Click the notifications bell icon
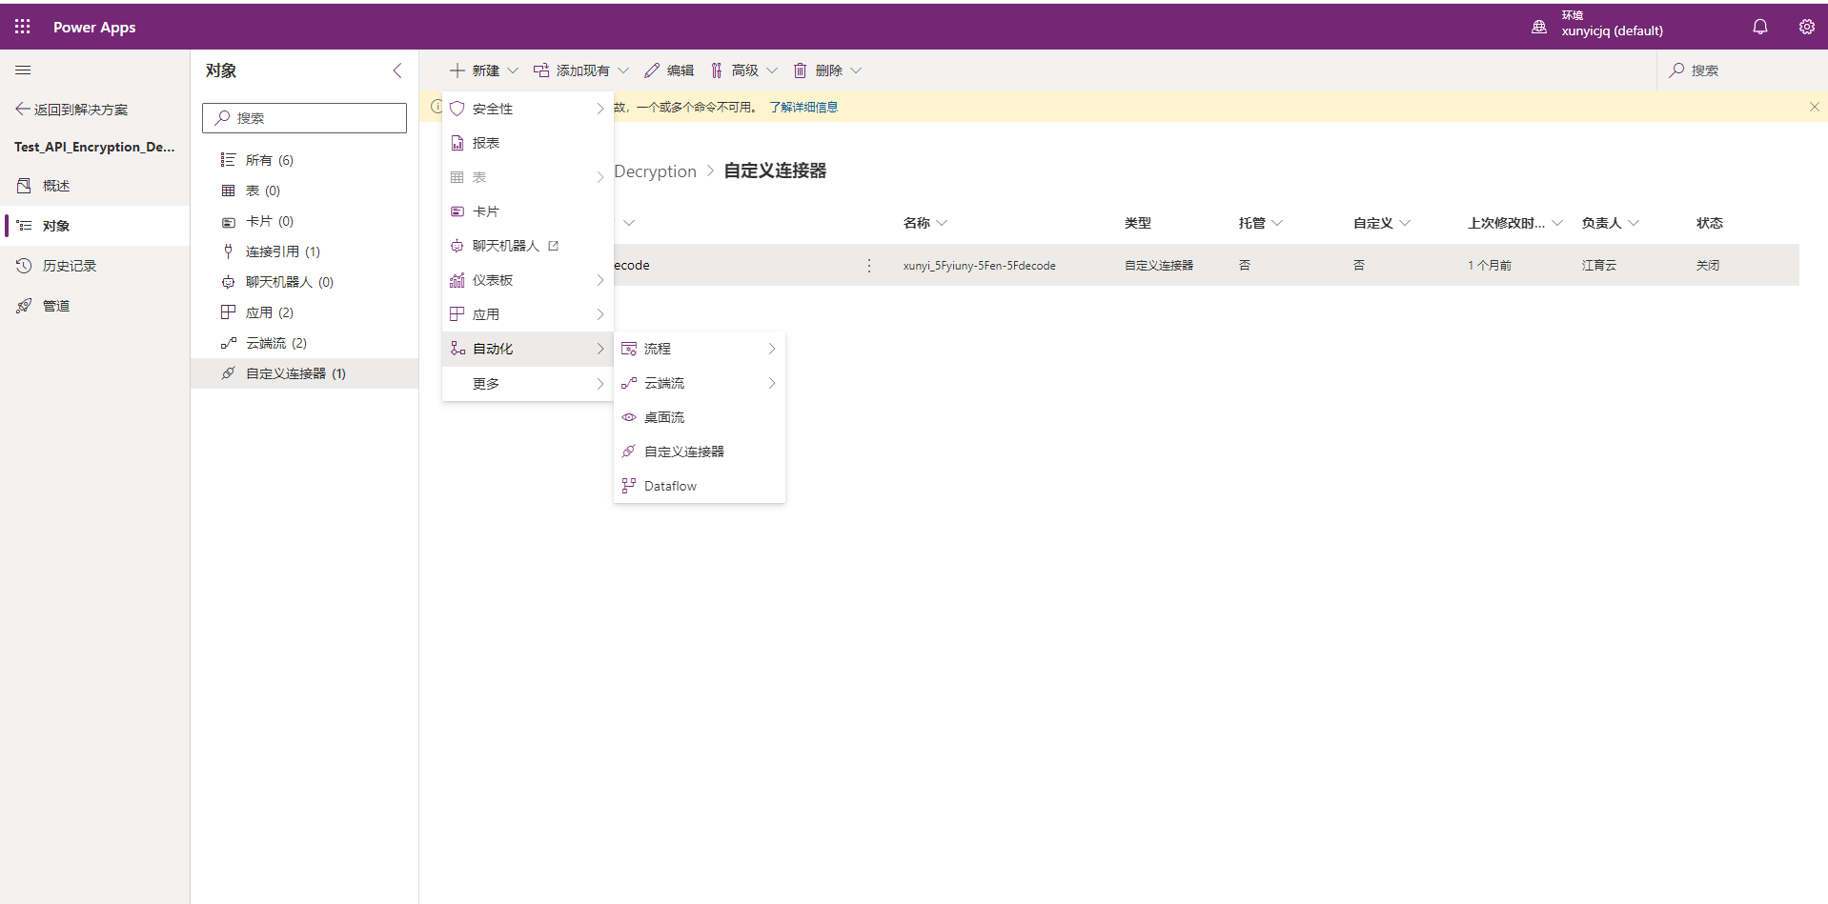 (1759, 27)
